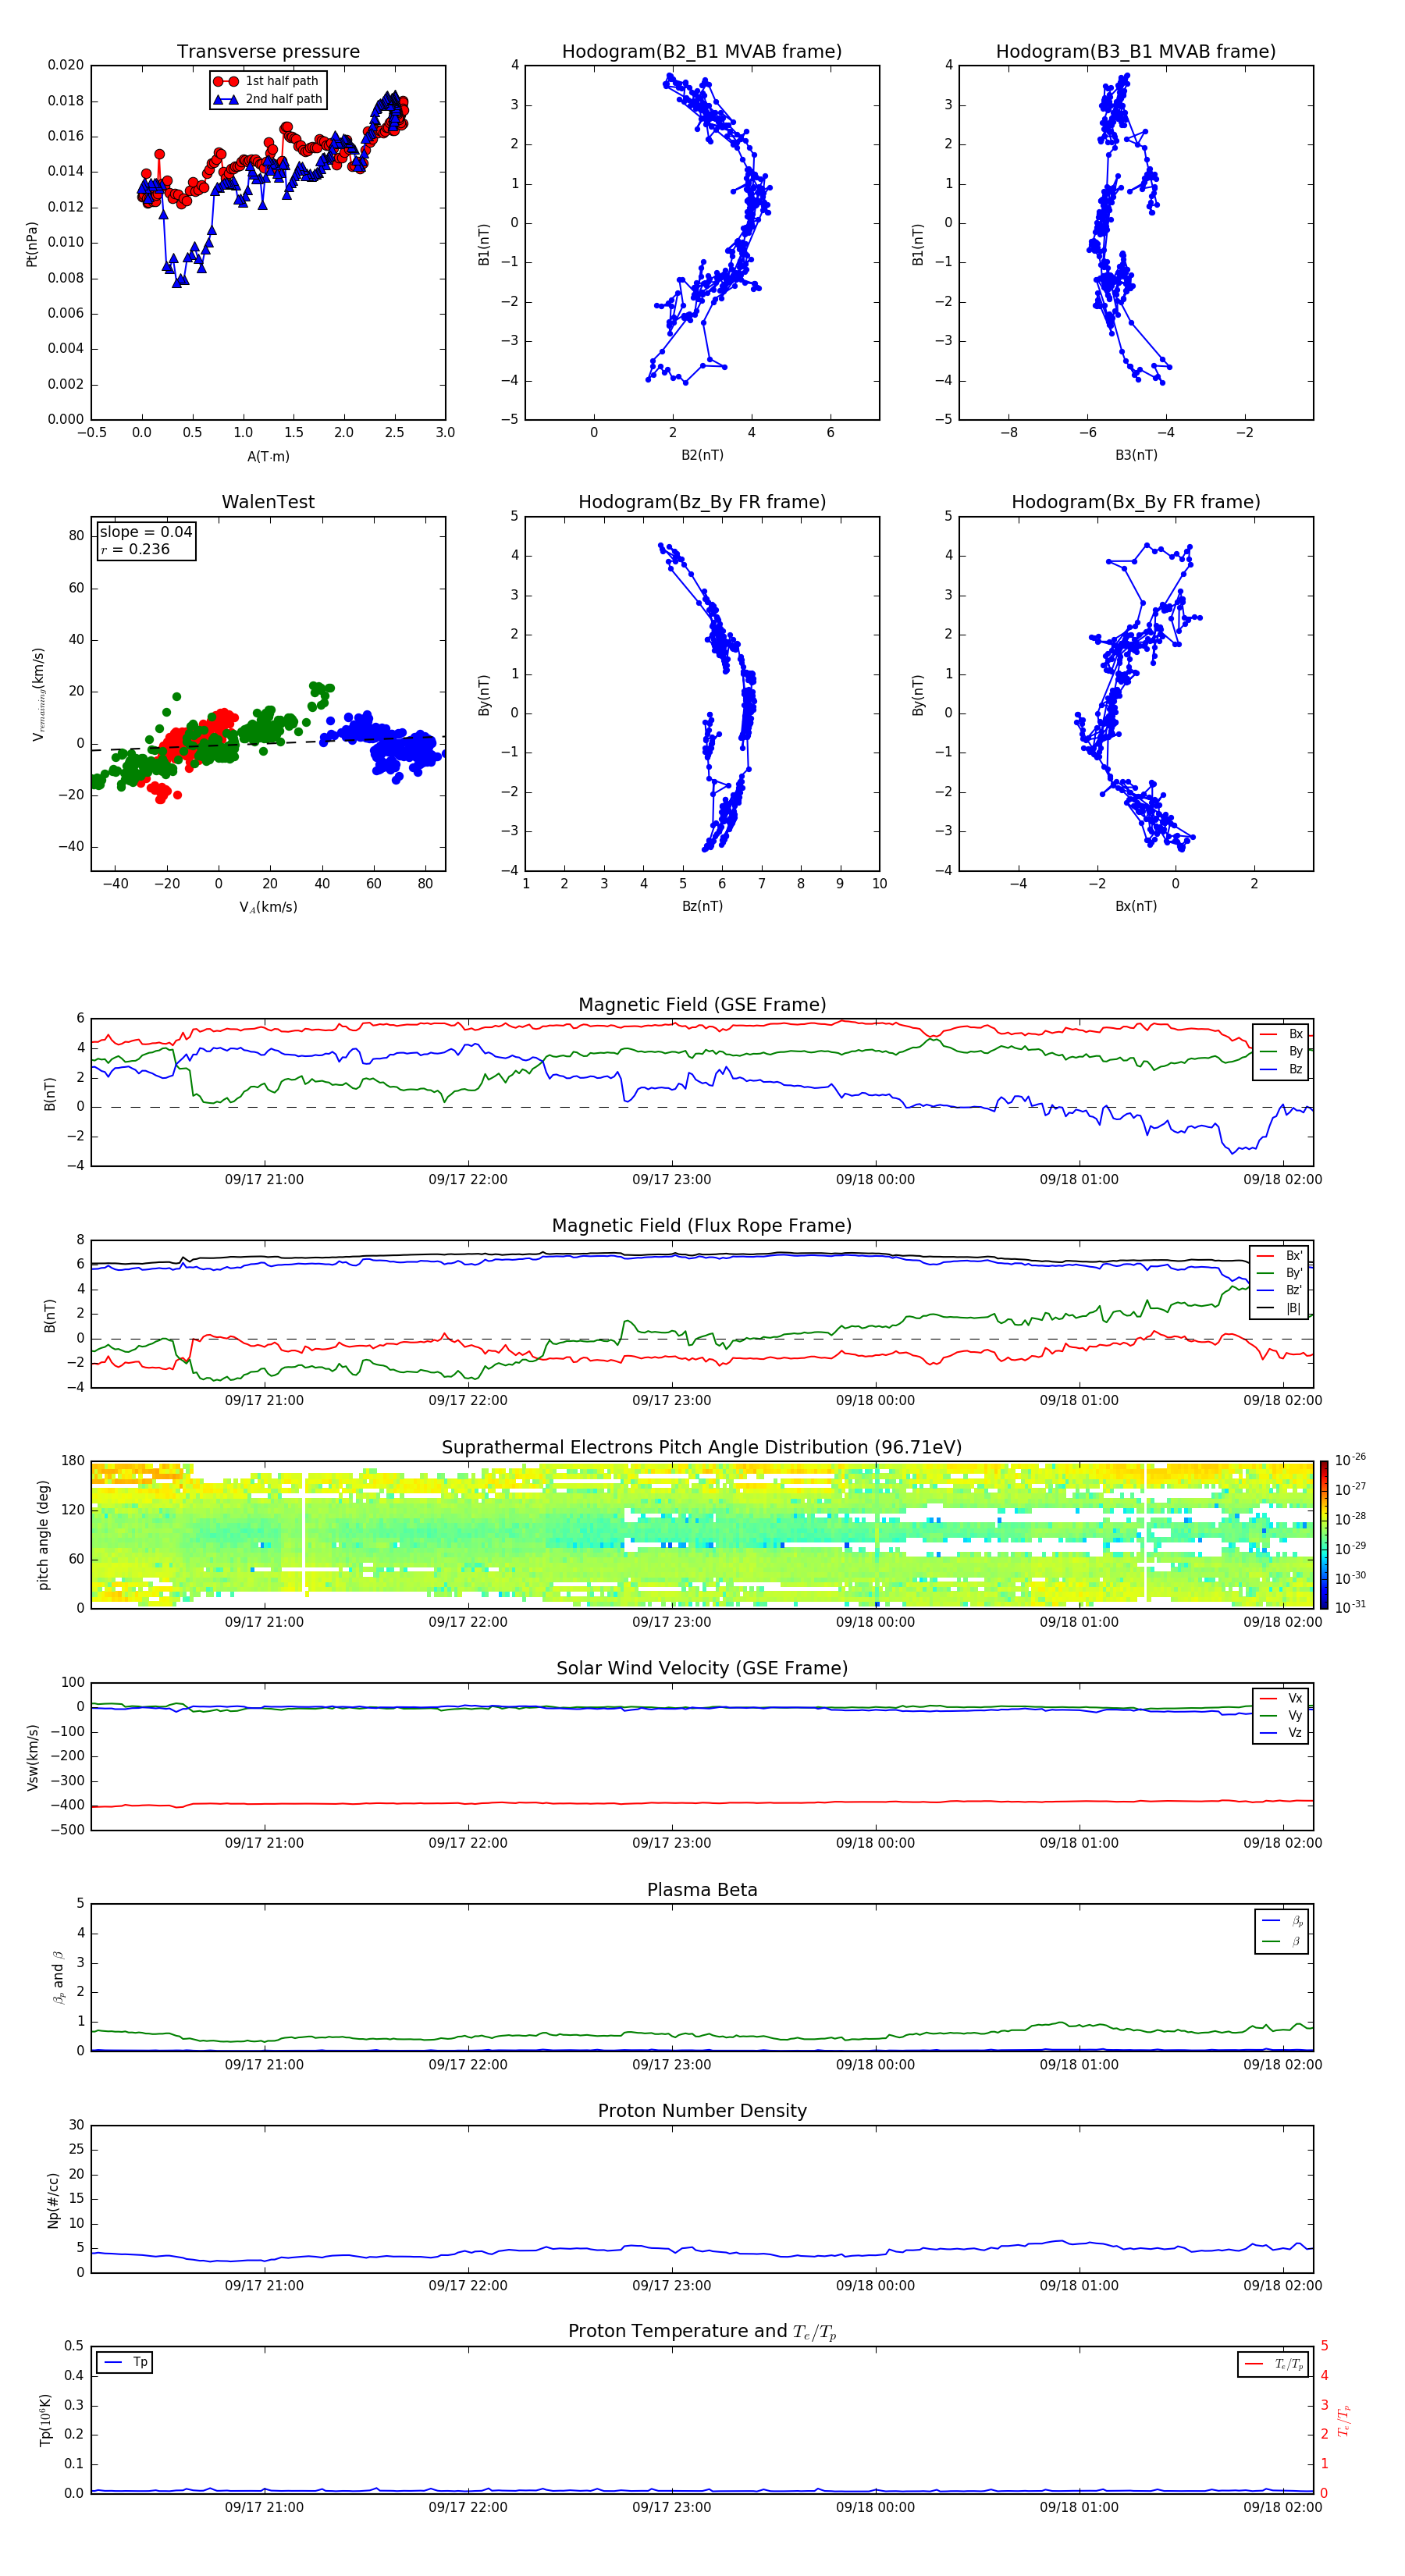This screenshot has width=1405, height=2576.
Task: Click the "slope = 0.04" annotation
Action: coord(146,532)
